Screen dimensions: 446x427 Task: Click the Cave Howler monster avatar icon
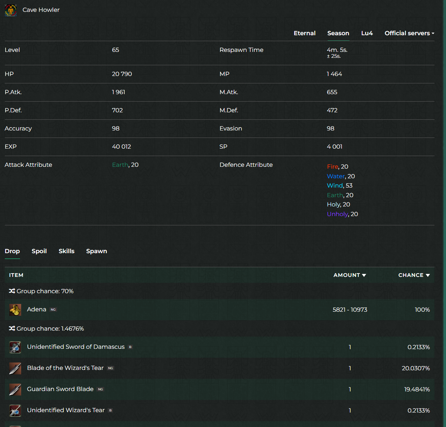pos(11,10)
